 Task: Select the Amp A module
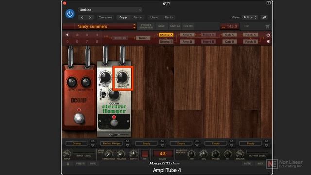187,35
